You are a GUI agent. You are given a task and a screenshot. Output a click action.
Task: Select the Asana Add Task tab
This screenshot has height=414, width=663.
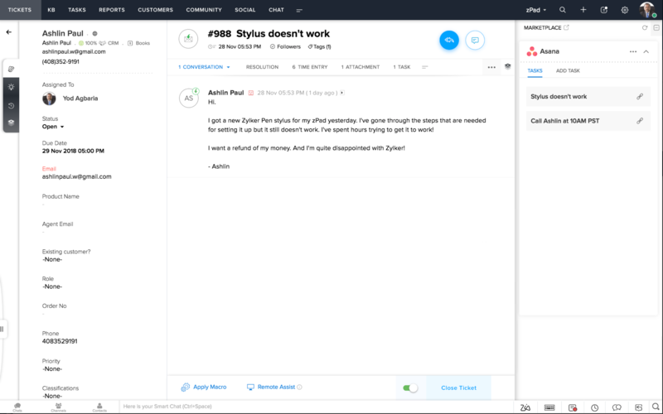click(x=568, y=70)
